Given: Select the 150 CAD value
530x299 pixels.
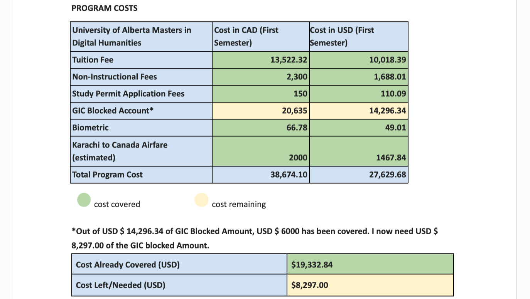Looking at the screenshot, I should [300, 94].
